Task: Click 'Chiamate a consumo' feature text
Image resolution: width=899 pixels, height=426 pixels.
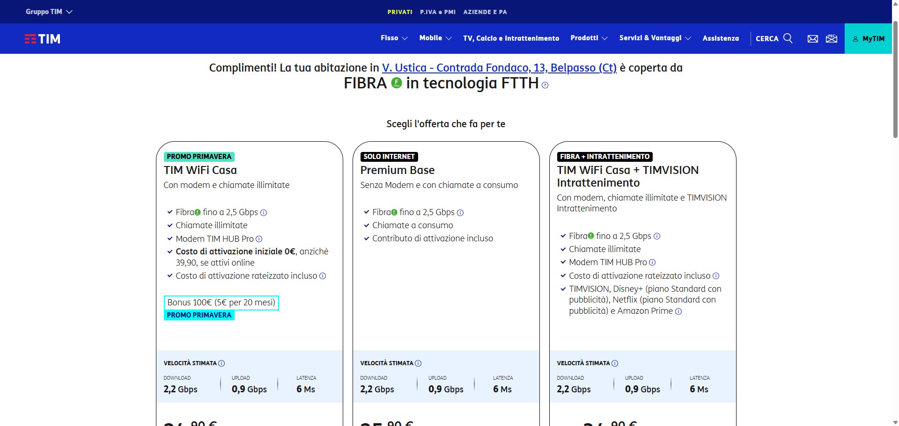Action: (413, 225)
